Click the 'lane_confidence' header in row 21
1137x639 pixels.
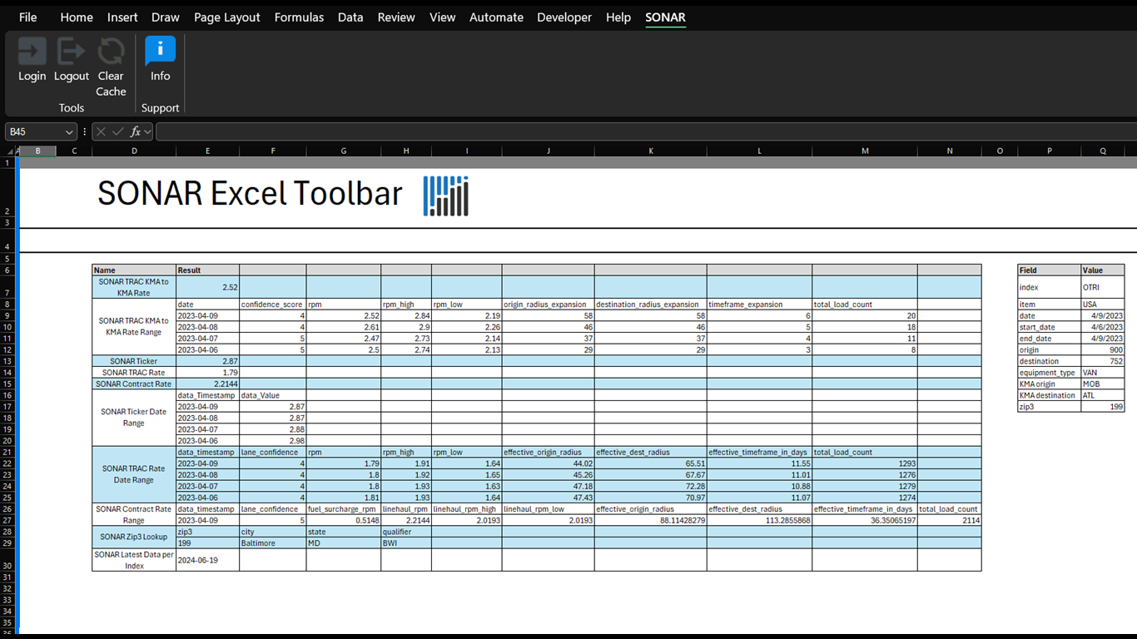click(272, 452)
